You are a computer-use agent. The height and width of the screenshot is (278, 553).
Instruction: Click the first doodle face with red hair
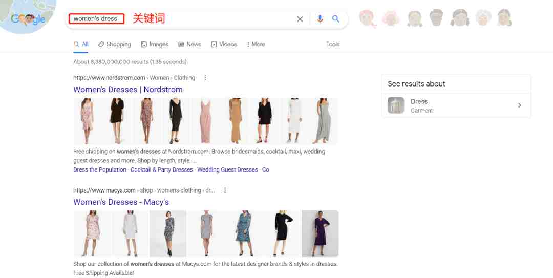pos(367,18)
